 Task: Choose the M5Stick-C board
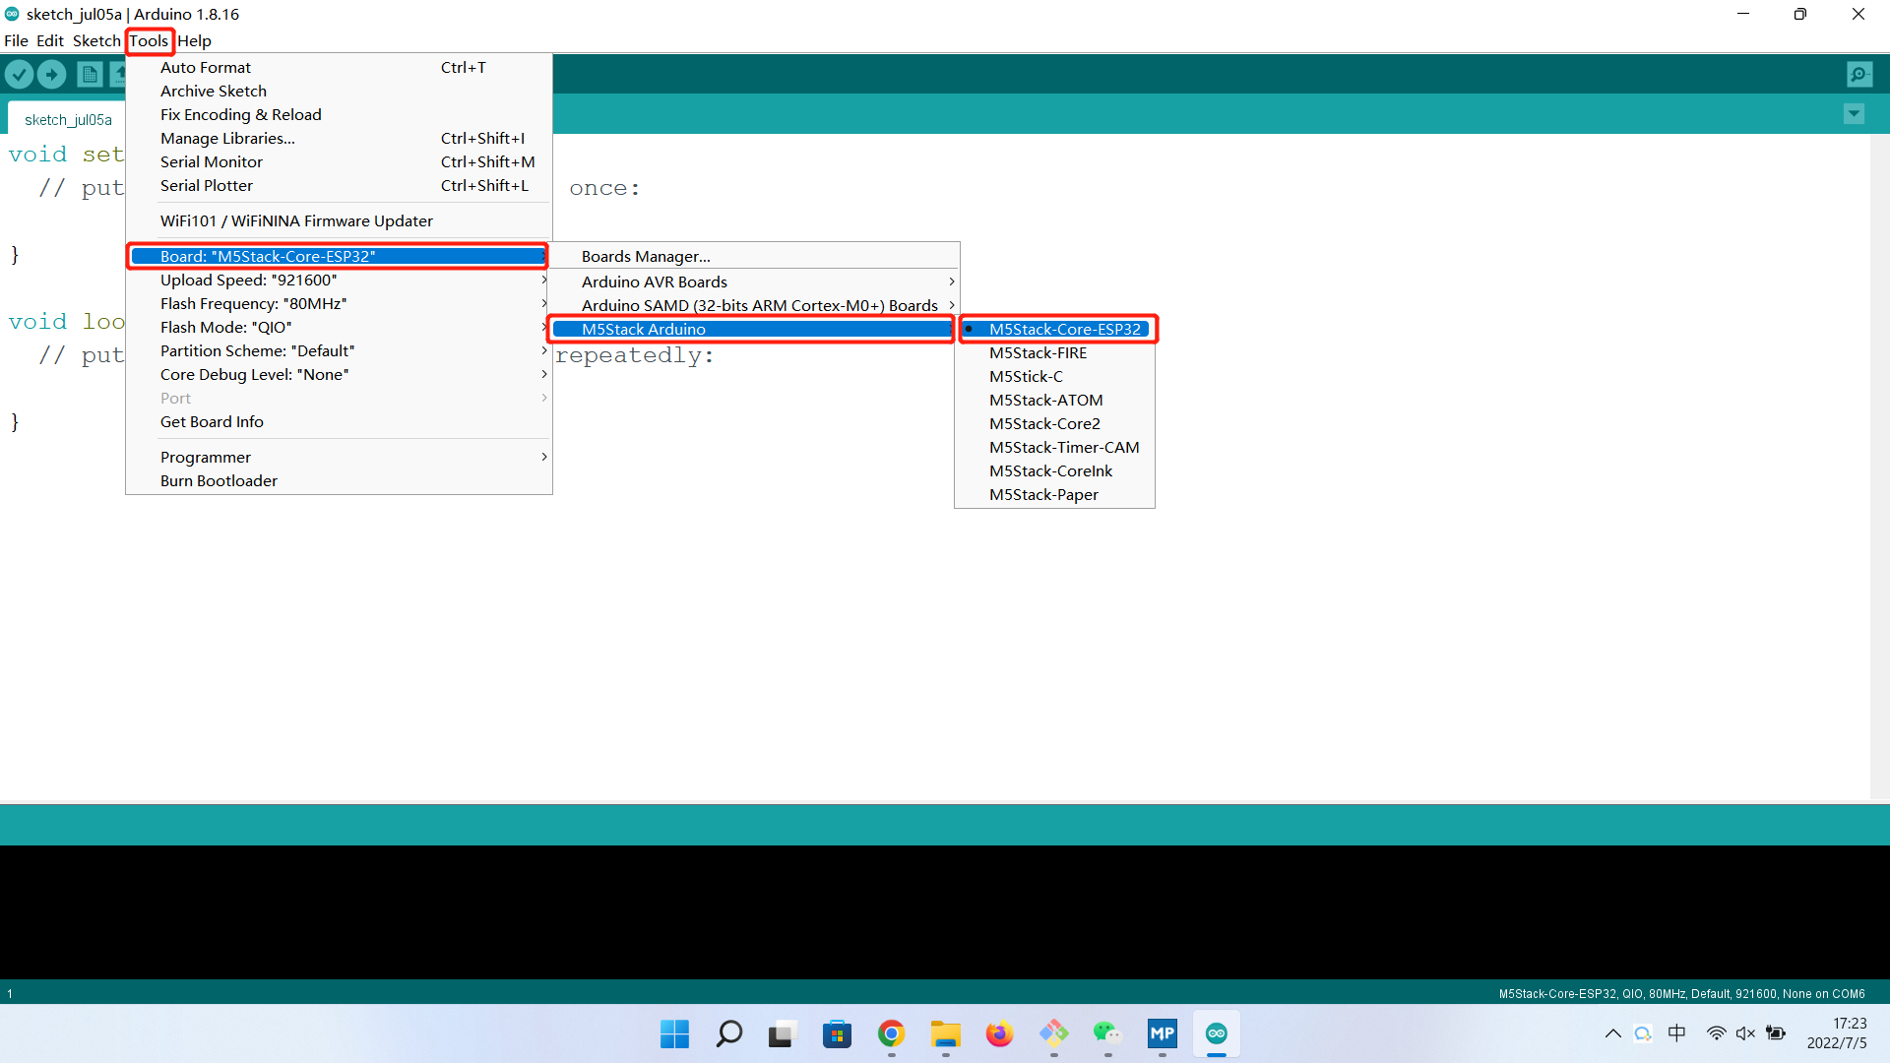click(1026, 376)
